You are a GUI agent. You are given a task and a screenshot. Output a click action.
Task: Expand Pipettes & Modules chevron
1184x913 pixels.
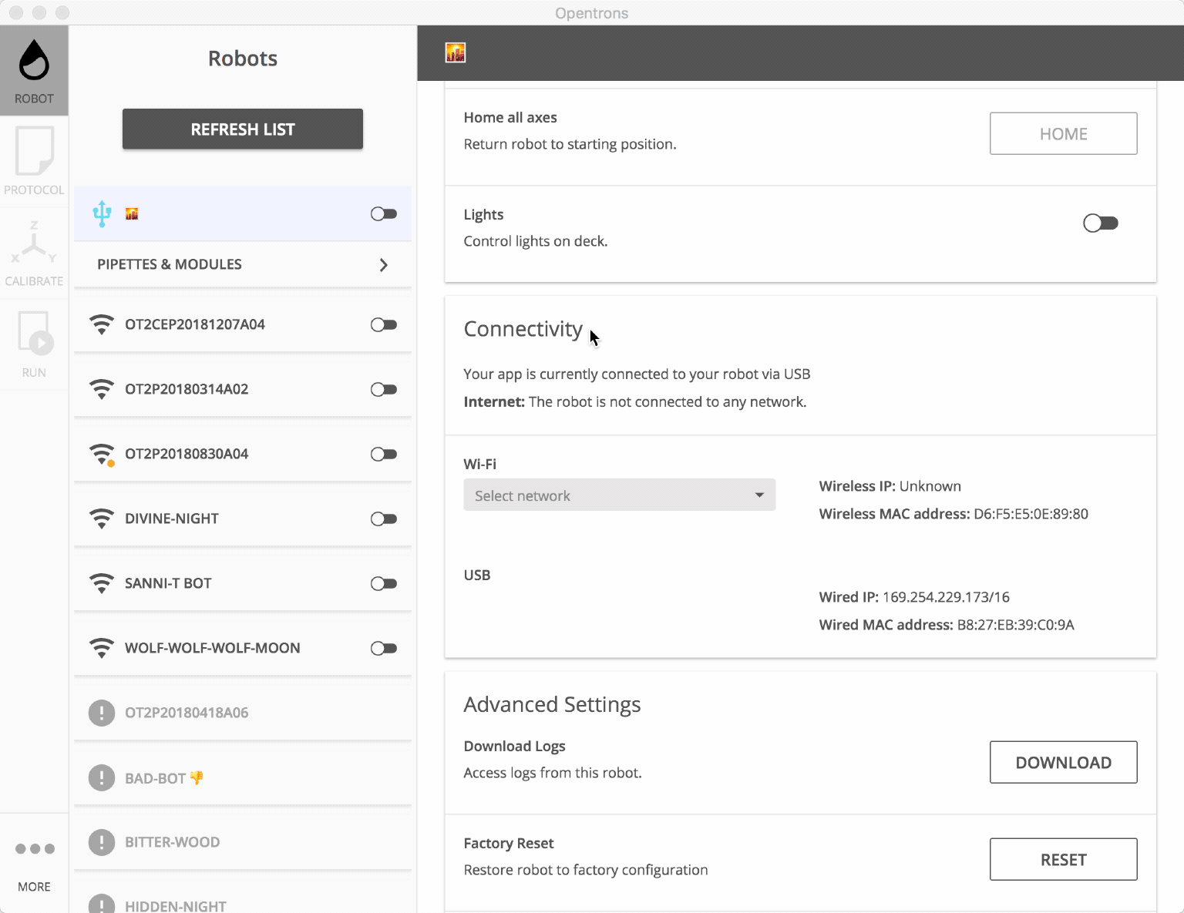pyautogui.click(x=384, y=265)
